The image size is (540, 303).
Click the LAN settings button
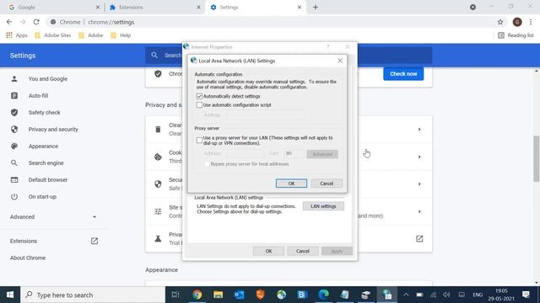pyautogui.click(x=323, y=206)
